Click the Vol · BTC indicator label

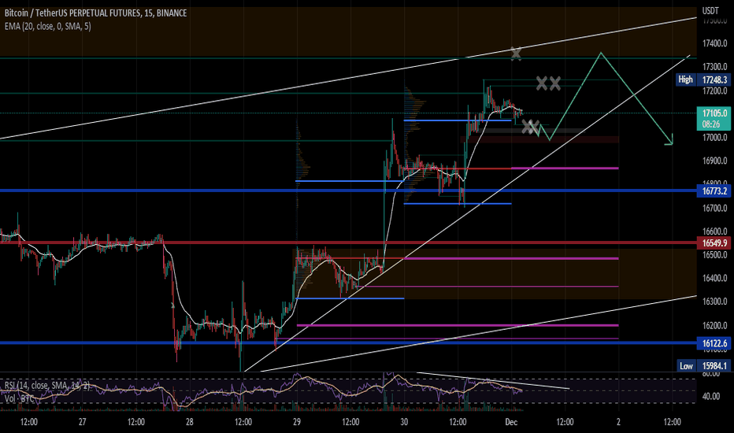[20, 399]
